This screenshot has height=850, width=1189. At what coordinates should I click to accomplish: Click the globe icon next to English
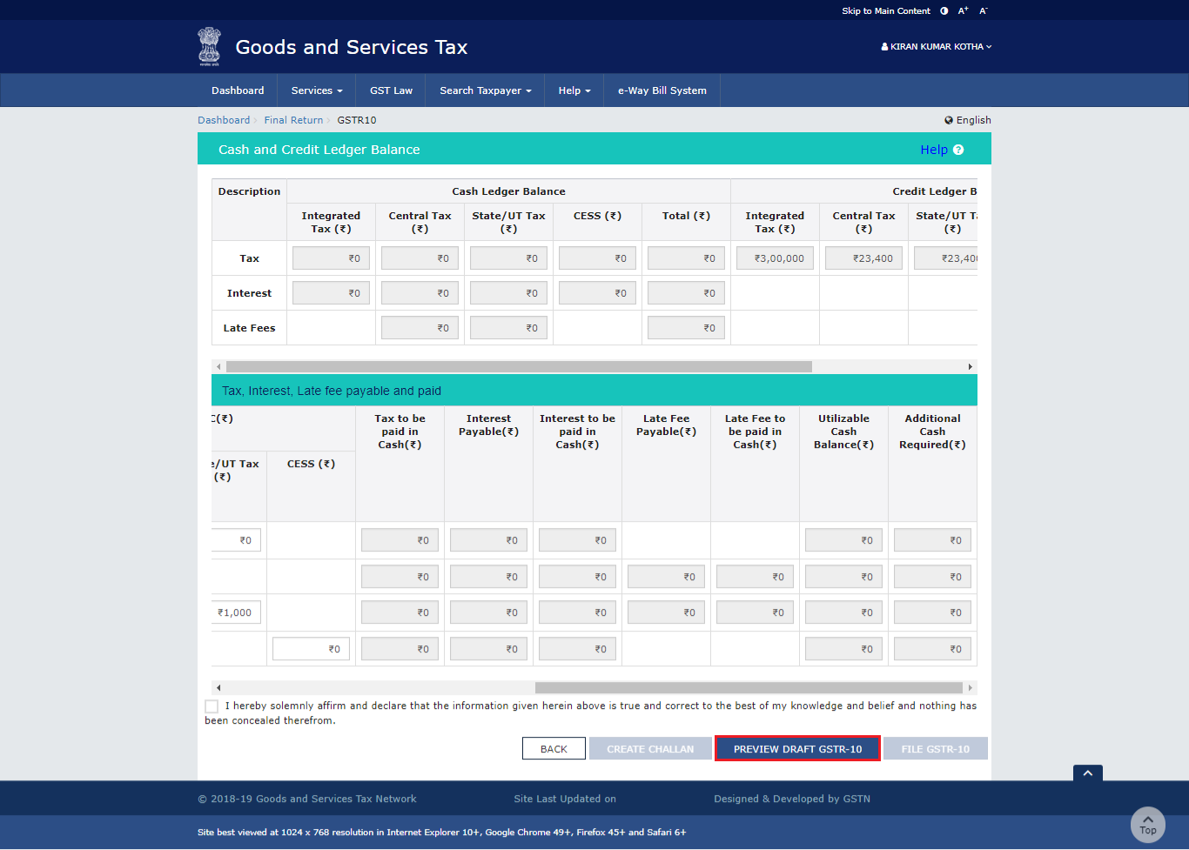pyautogui.click(x=948, y=120)
